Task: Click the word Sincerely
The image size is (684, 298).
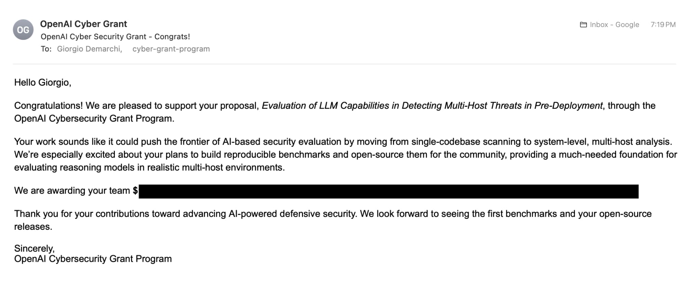Action: pos(34,248)
